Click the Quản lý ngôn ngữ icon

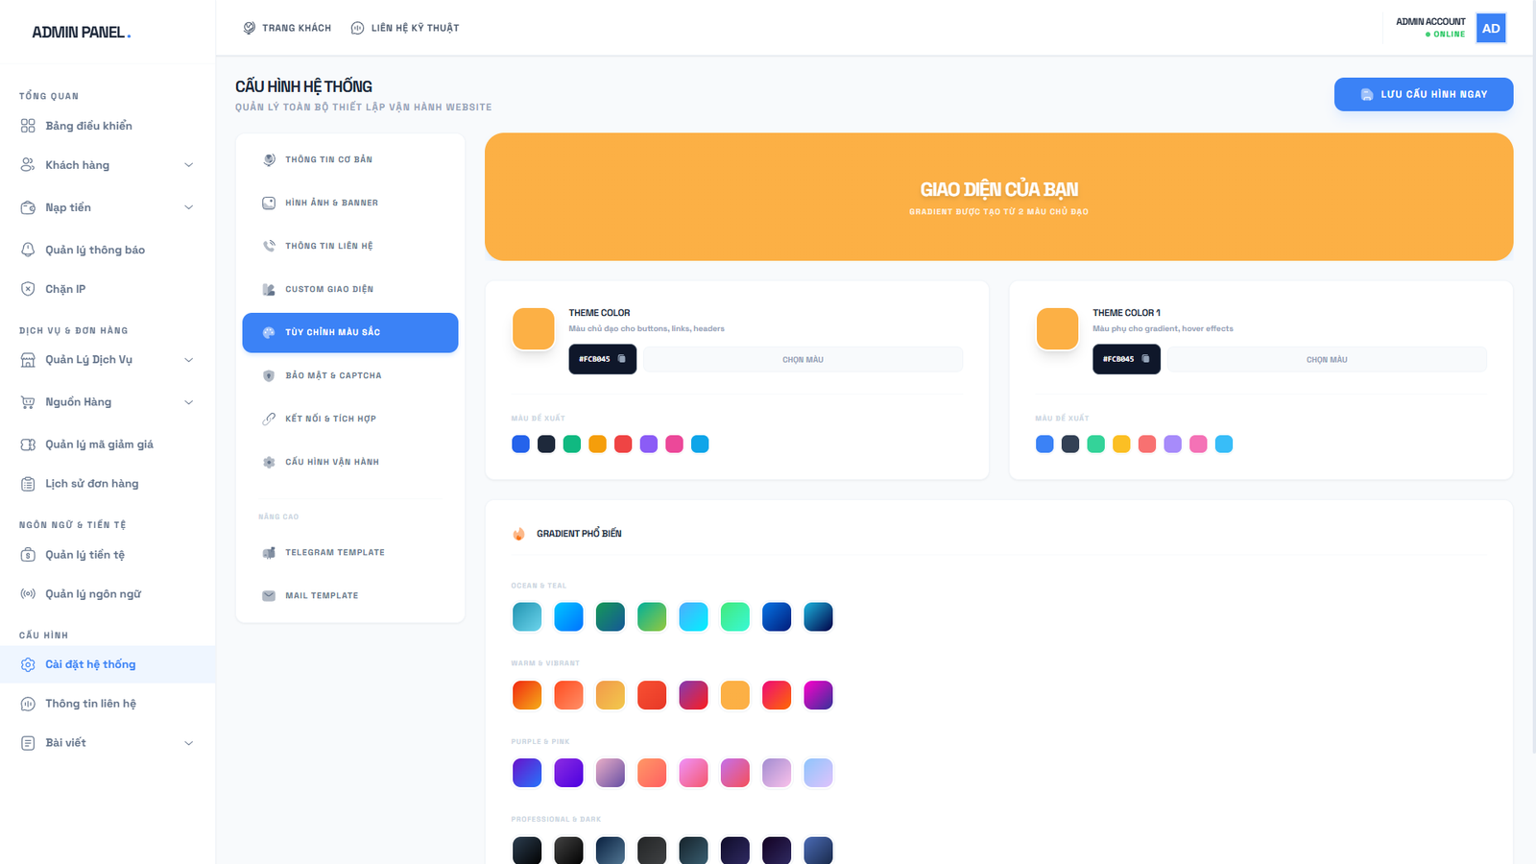tap(28, 594)
